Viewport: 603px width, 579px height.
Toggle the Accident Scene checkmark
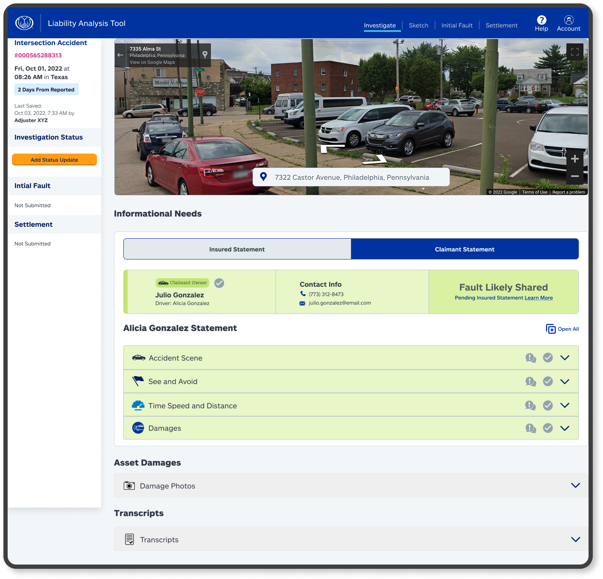tap(548, 358)
